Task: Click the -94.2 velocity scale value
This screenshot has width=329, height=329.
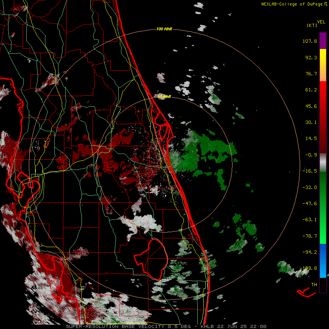Action: (x=310, y=252)
